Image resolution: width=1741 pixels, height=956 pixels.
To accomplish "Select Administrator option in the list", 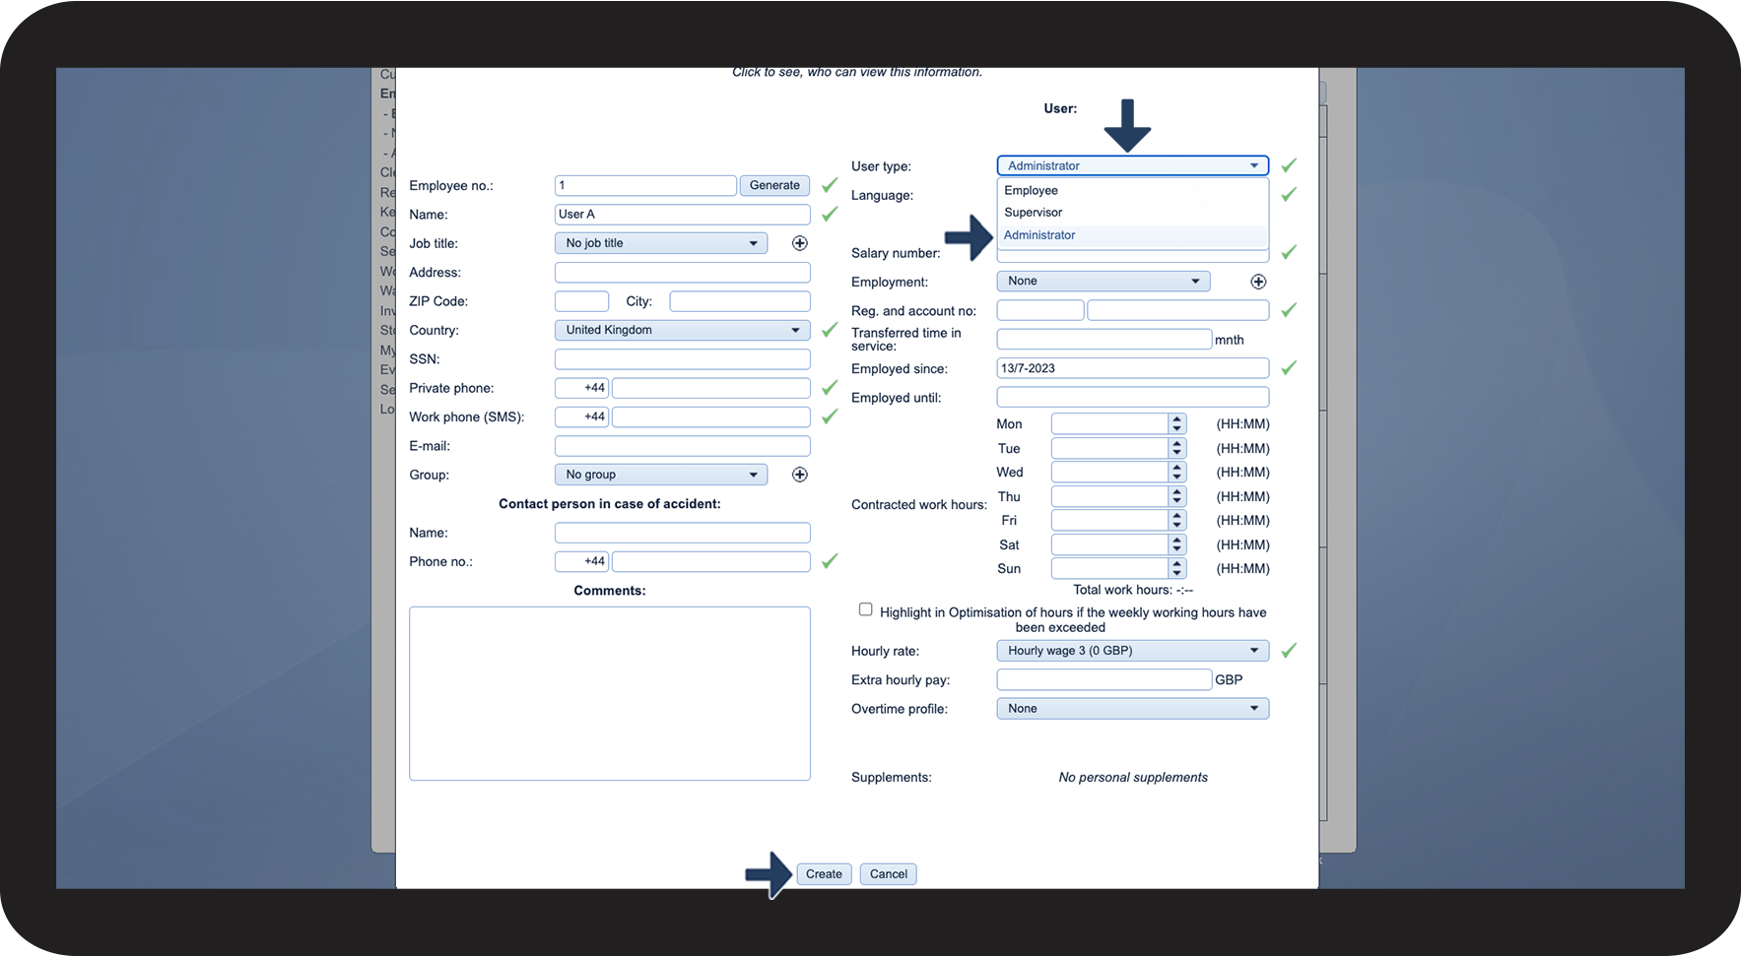I will (x=1039, y=235).
